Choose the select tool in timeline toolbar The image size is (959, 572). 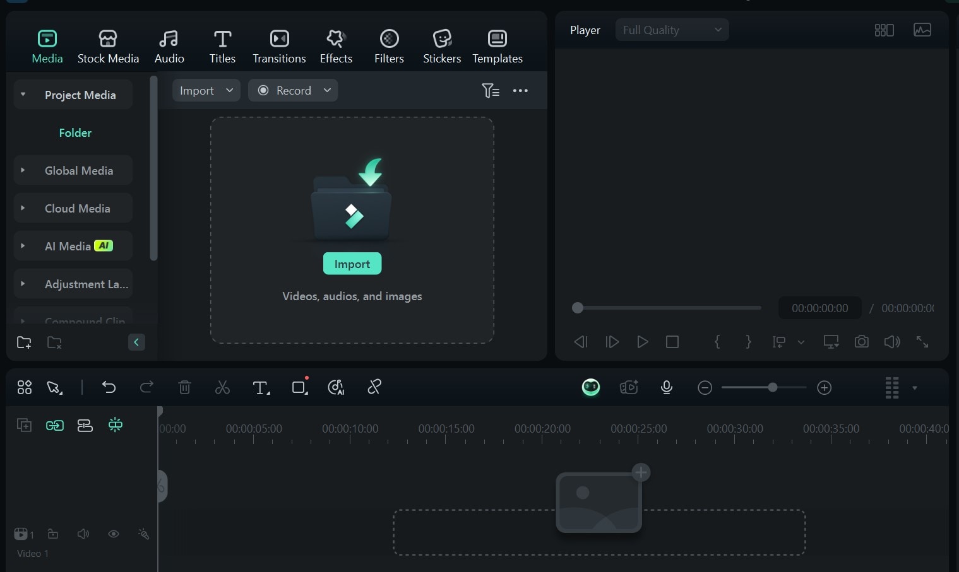[55, 387]
